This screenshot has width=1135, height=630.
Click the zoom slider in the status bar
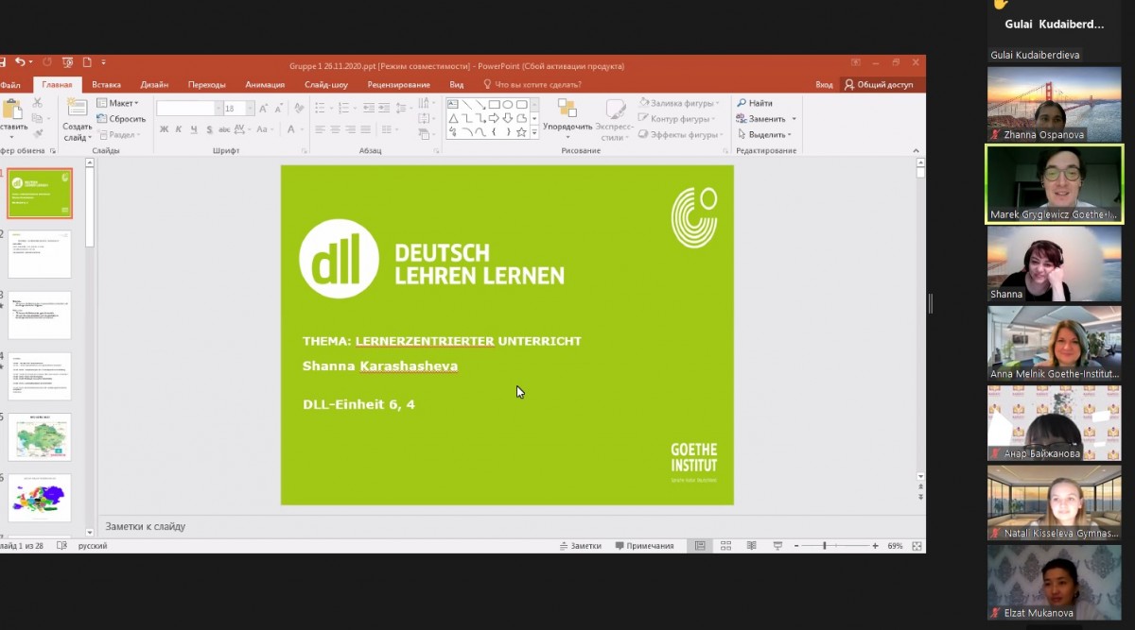point(824,546)
